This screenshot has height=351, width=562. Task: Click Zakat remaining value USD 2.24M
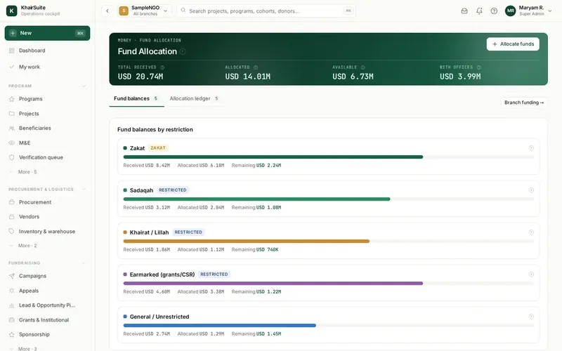(269, 166)
